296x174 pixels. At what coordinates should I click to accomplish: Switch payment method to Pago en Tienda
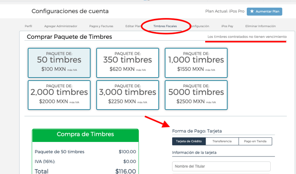[255, 141]
